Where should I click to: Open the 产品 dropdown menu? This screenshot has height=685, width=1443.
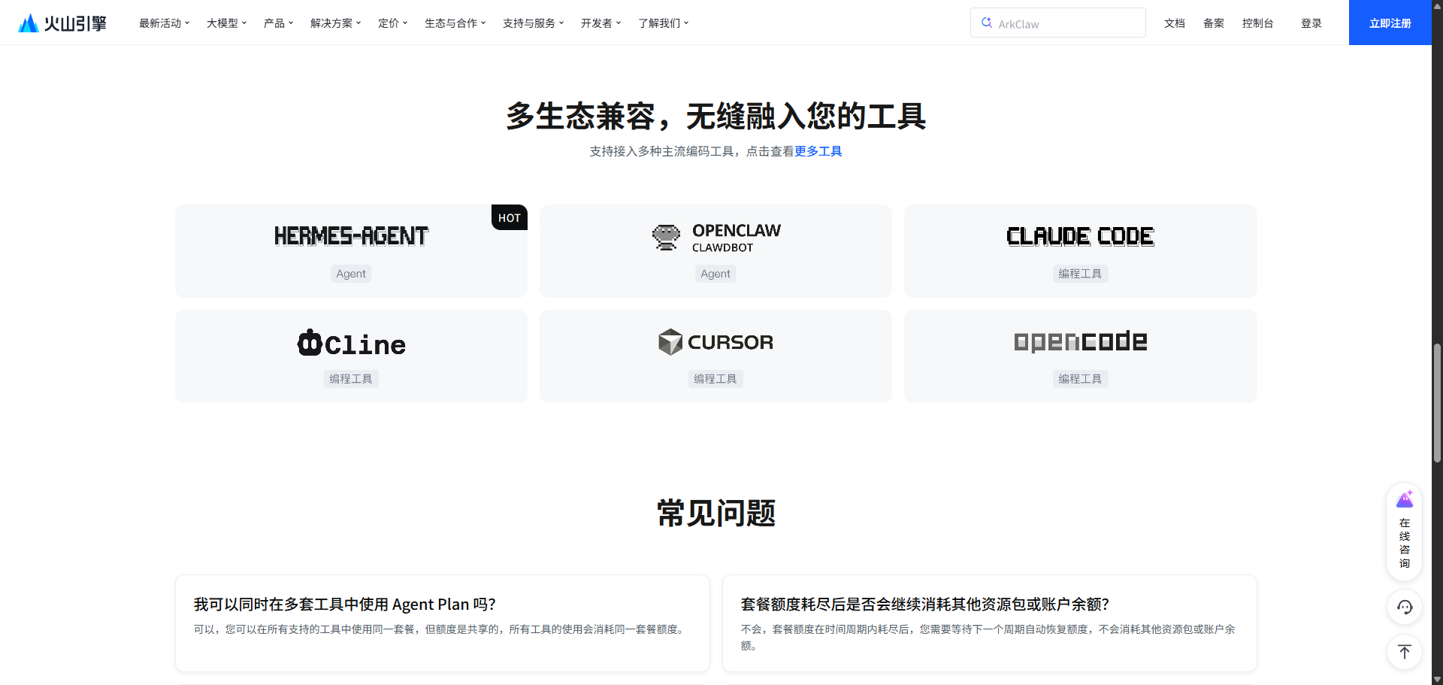point(278,23)
